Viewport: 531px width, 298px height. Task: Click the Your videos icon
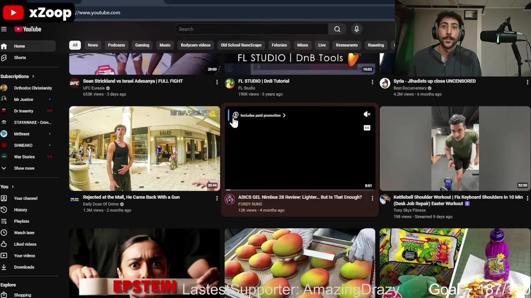[x=4, y=255]
